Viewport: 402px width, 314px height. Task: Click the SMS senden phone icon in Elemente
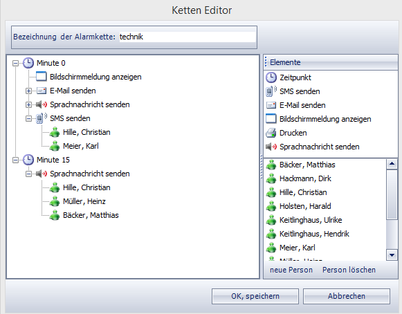[271, 91]
